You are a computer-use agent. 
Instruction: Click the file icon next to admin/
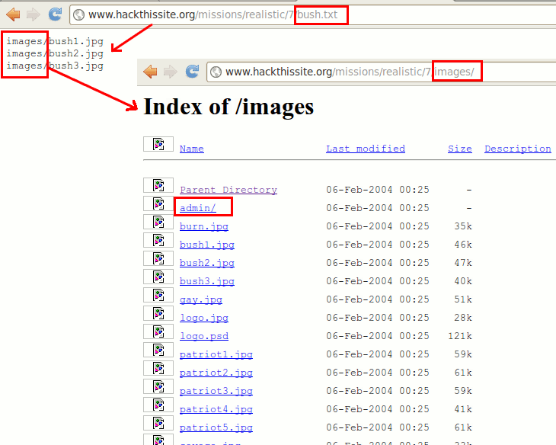click(158, 204)
